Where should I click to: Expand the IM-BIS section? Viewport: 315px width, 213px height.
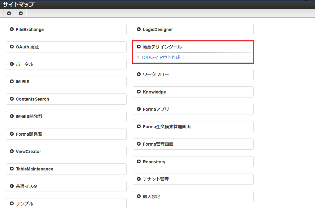click(x=12, y=82)
